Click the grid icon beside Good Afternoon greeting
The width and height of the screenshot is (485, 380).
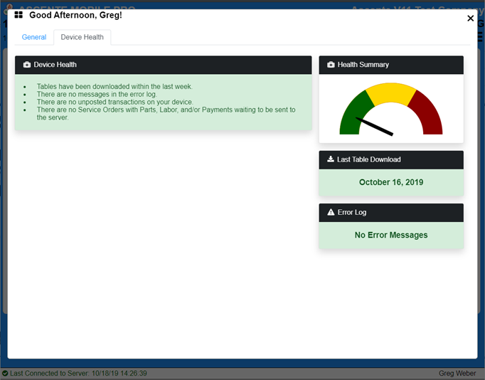pos(18,15)
